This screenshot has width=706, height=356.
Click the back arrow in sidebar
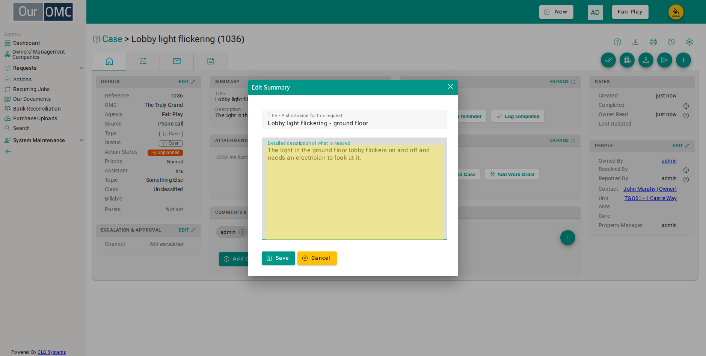[x=8, y=151]
